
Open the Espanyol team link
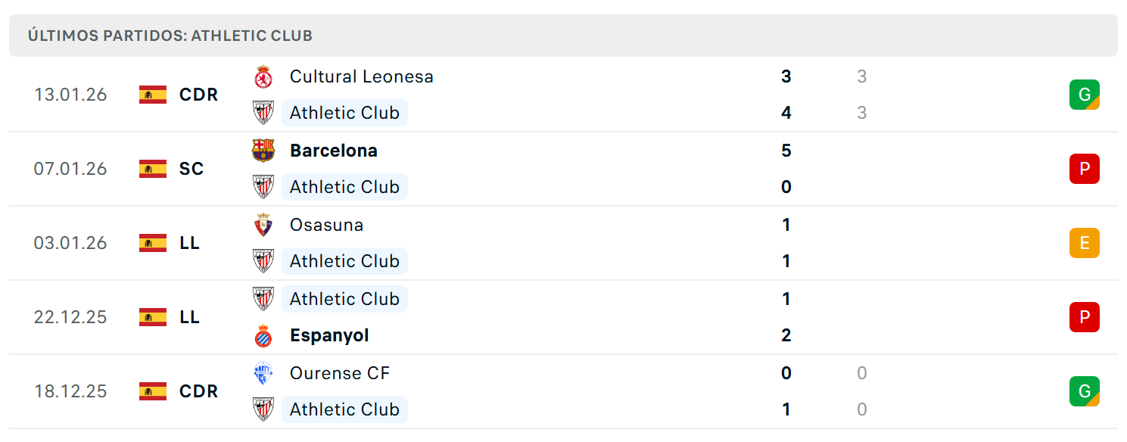(x=329, y=335)
